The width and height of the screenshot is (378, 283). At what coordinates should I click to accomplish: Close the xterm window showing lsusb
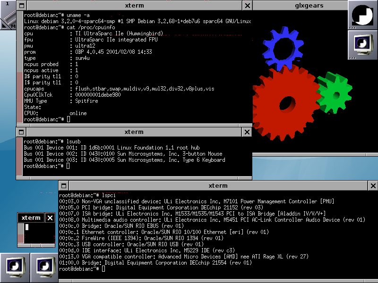(x=247, y=132)
